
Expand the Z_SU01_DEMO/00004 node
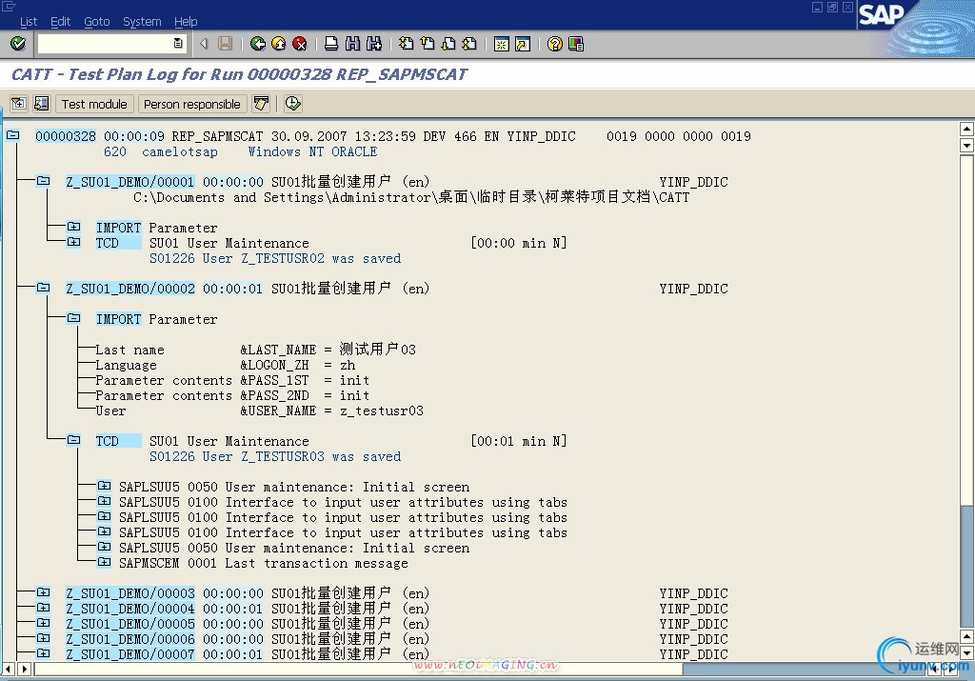click(43, 608)
